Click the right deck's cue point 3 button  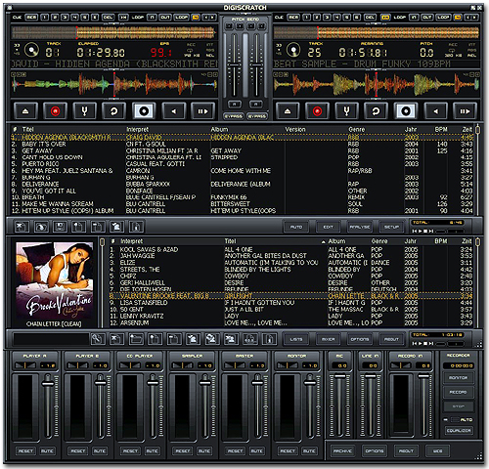pos(327,17)
